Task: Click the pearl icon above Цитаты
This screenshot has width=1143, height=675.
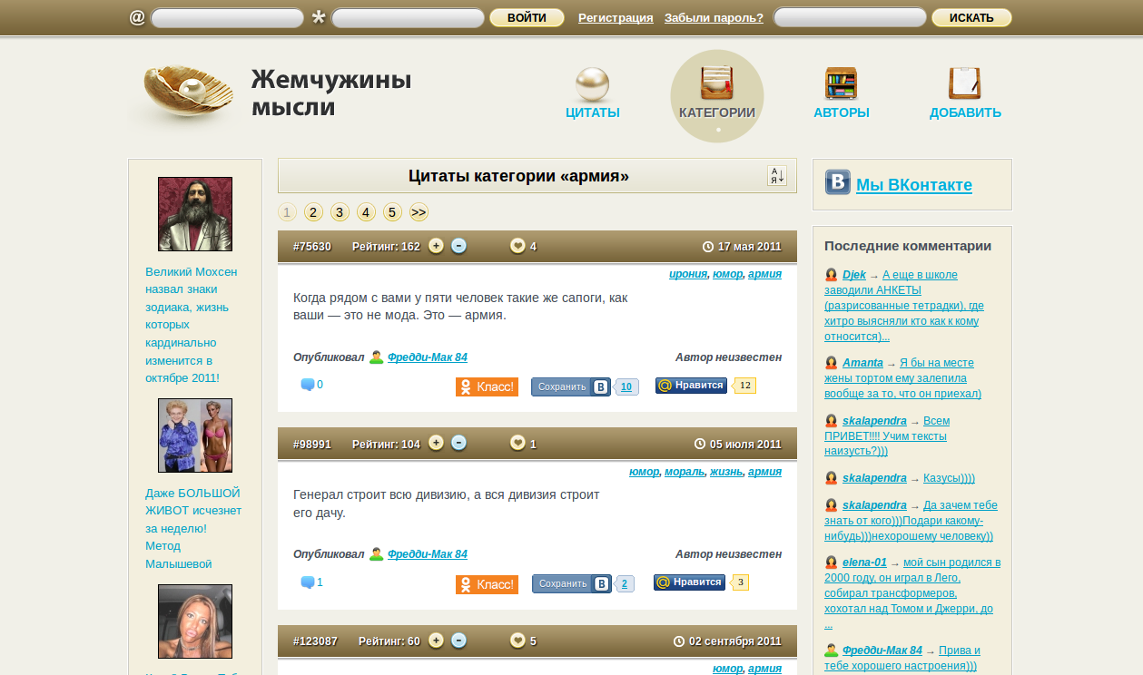Action: (592, 84)
